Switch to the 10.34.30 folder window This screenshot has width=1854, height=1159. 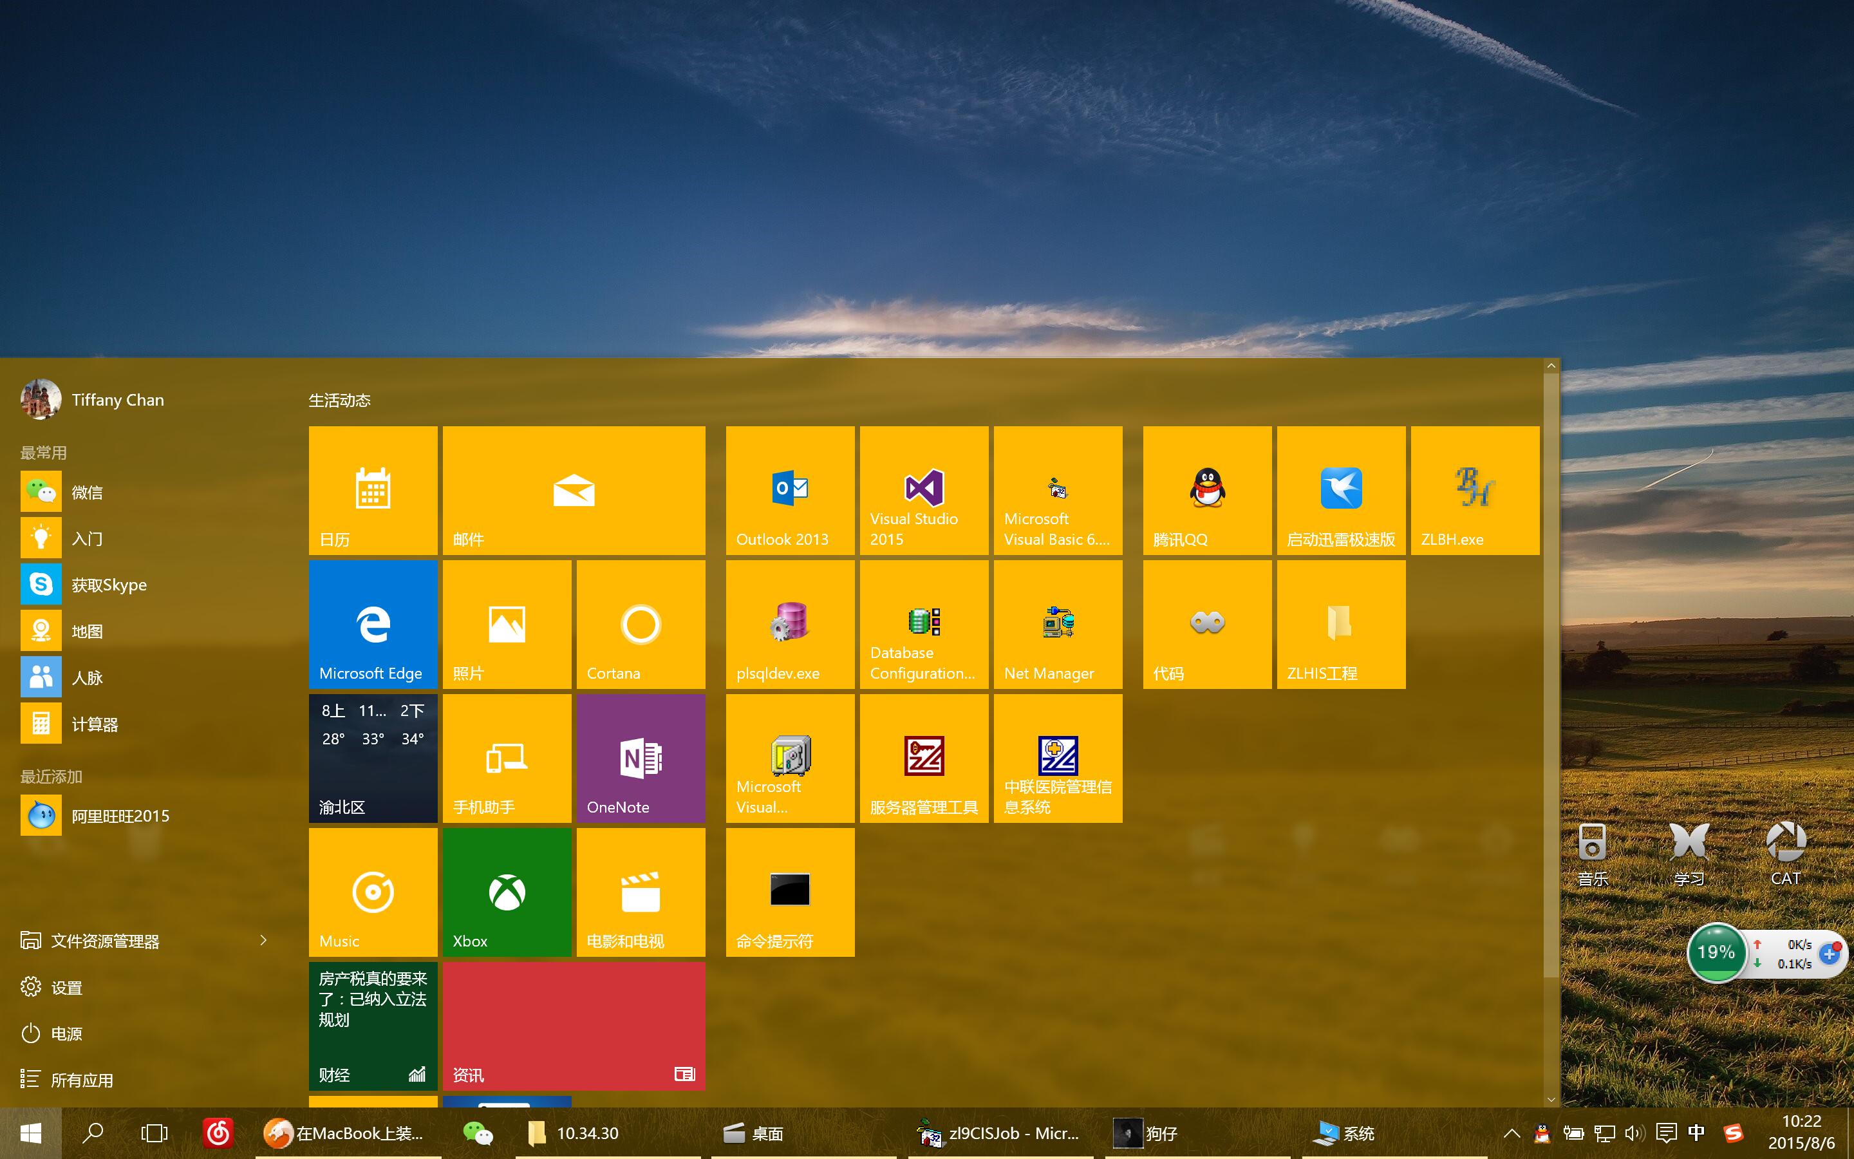(608, 1133)
